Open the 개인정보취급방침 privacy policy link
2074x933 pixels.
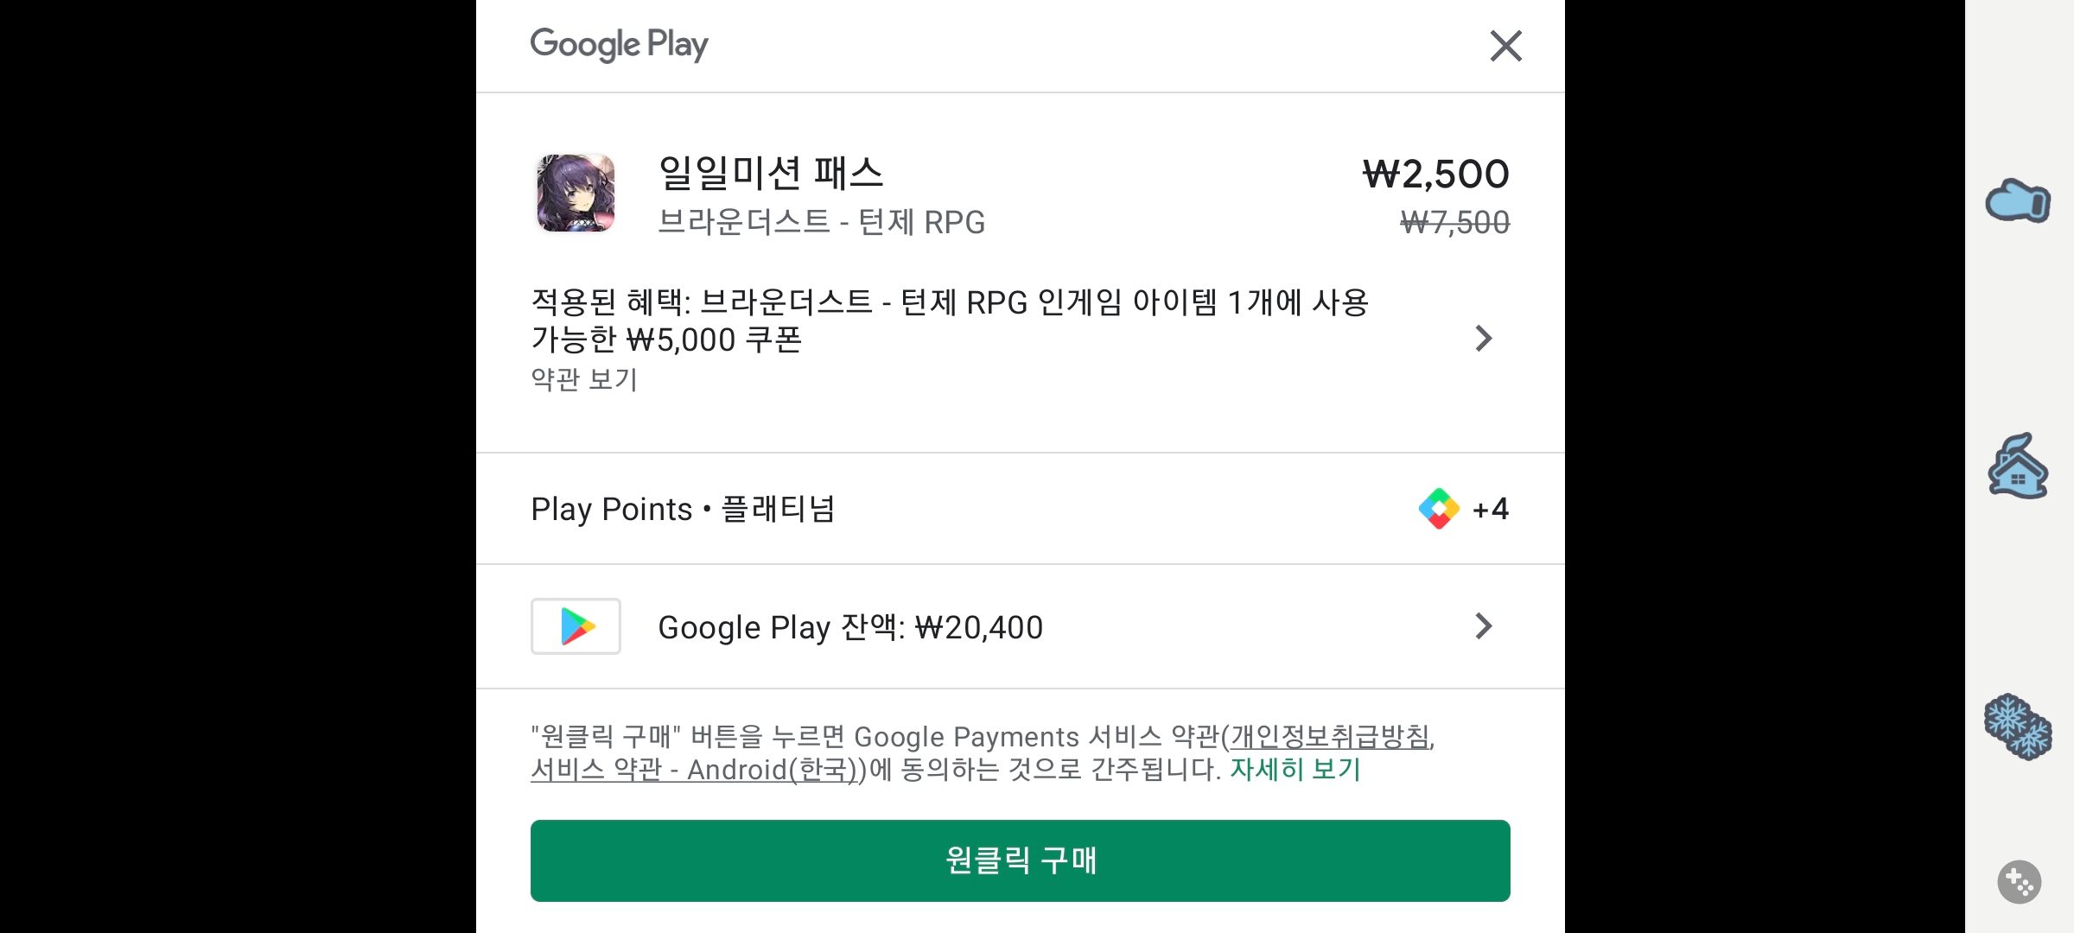coord(1335,736)
